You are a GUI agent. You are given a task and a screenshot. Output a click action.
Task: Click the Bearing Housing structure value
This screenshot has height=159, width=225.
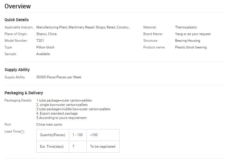coord(187,41)
